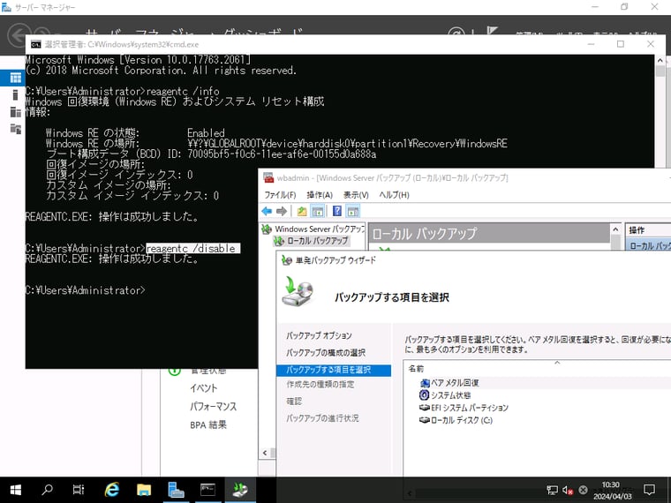The width and height of the screenshot is (671, 503).
Task: Open ファイル(F) menu in wbadmin
Action: pyautogui.click(x=280, y=195)
